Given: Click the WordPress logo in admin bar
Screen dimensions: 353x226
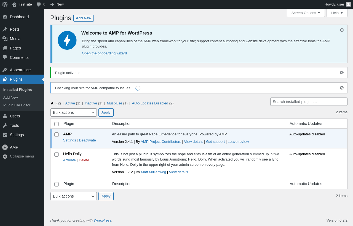Looking at the screenshot, I should (x=5, y=4).
